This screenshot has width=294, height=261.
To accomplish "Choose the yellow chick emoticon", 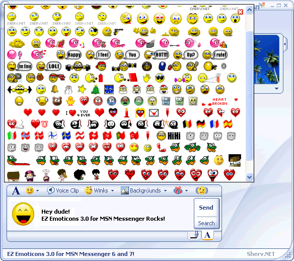I will [x=70, y=101].
